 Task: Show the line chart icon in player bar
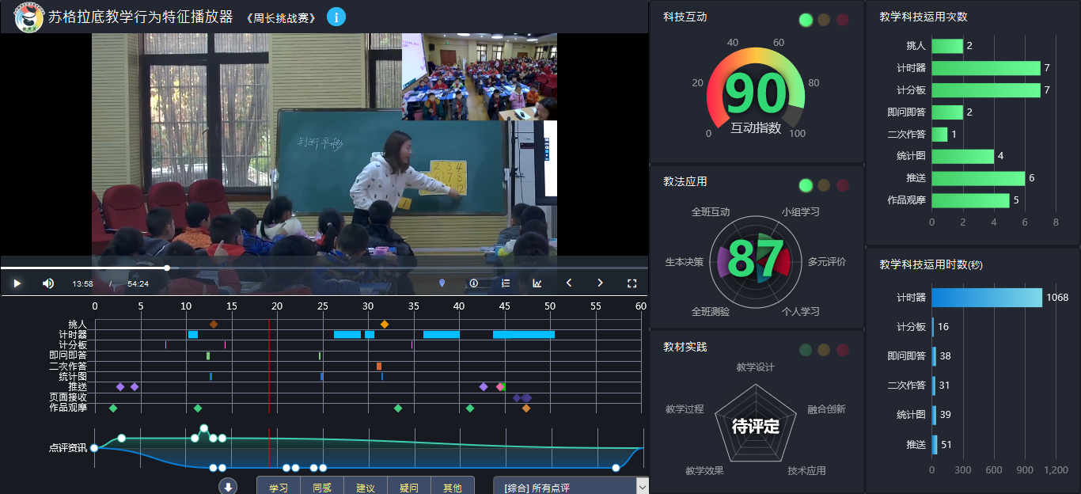(537, 283)
